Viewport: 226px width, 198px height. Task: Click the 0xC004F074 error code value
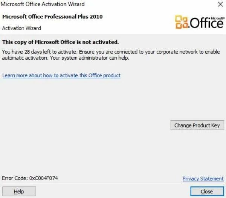click(x=44, y=178)
